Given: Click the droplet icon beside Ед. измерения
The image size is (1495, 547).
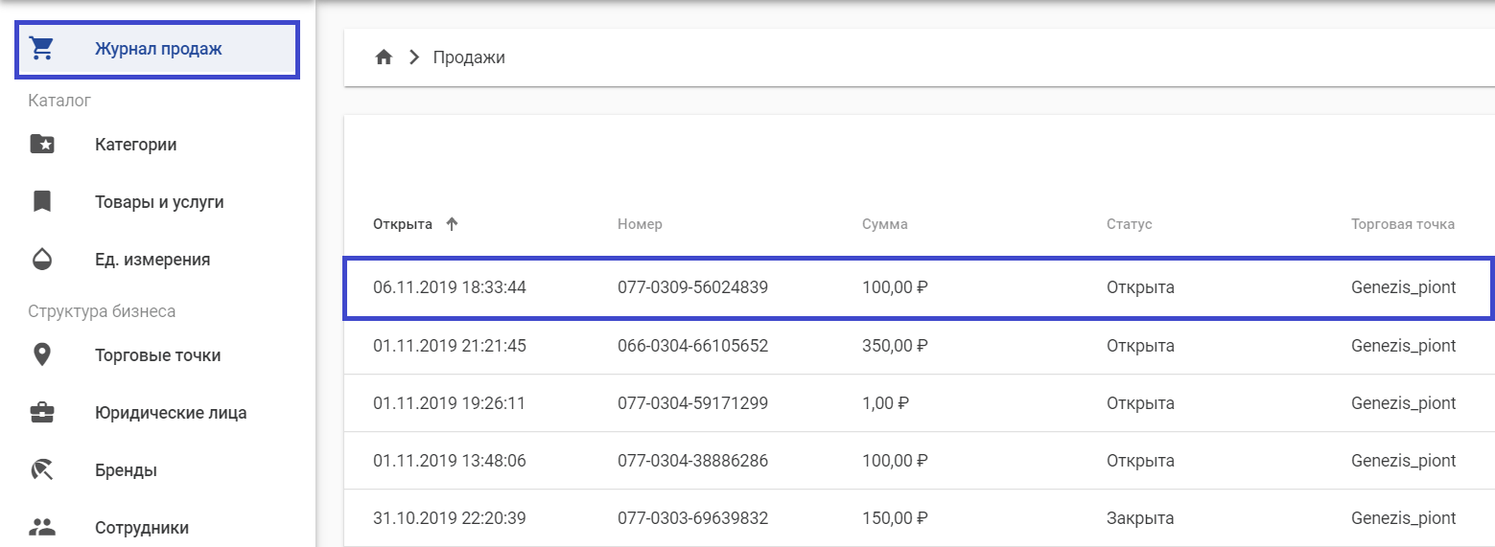Looking at the screenshot, I should (x=42, y=260).
